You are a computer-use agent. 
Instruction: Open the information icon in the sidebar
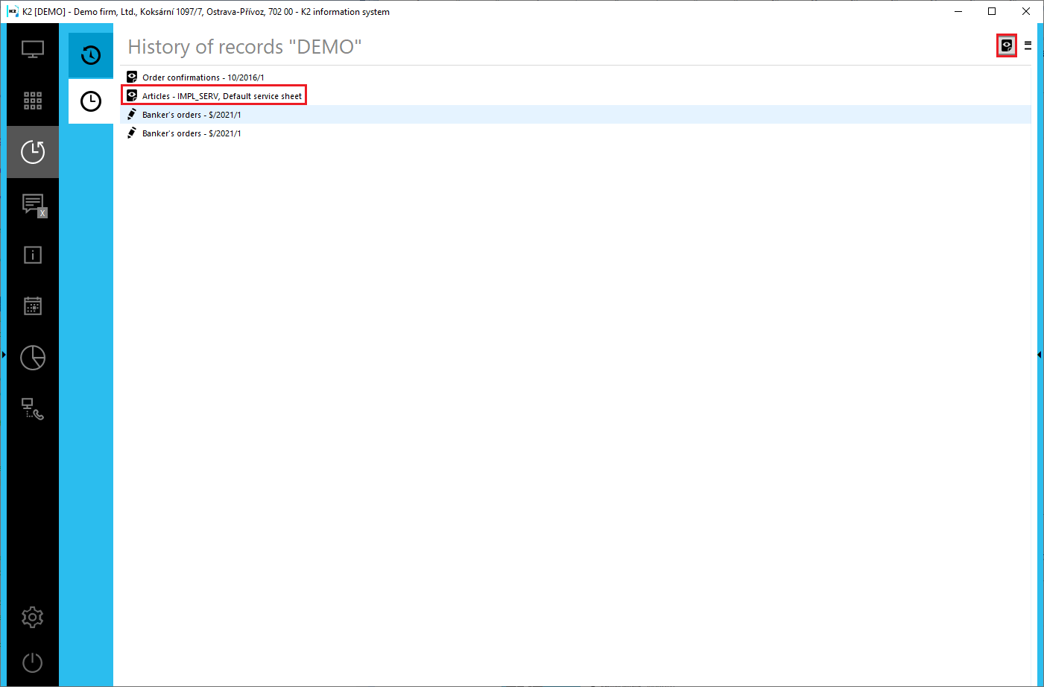(x=33, y=255)
